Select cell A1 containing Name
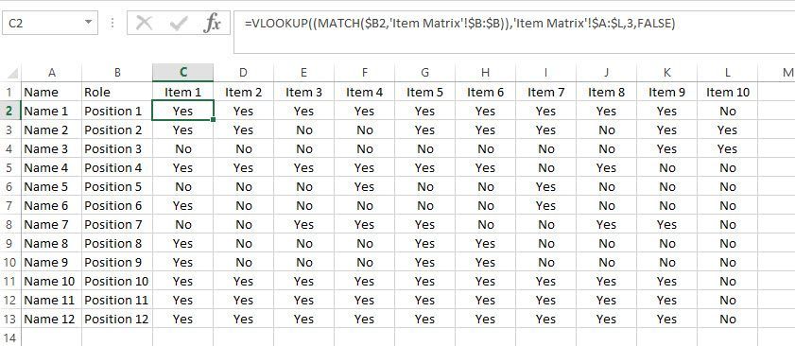Image resolution: width=795 pixels, height=346 pixels. pyautogui.click(x=51, y=93)
